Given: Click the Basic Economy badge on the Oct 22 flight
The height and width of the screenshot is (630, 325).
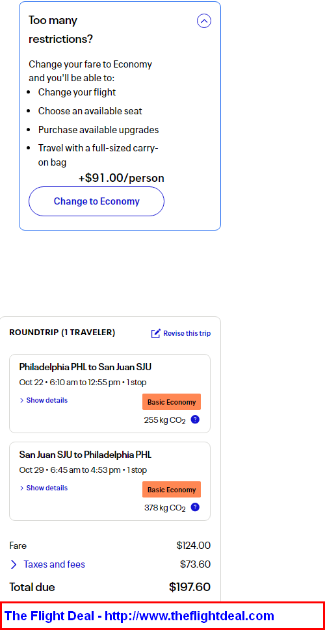Looking at the screenshot, I should point(172,402).
